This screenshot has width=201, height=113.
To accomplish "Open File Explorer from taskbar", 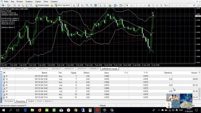I will tap(32, 110).
